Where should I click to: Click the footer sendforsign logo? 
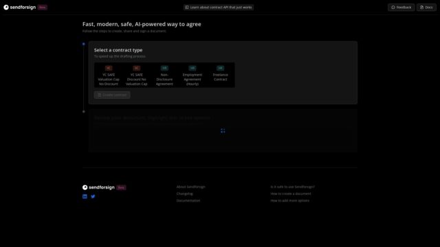coord(98,187)
